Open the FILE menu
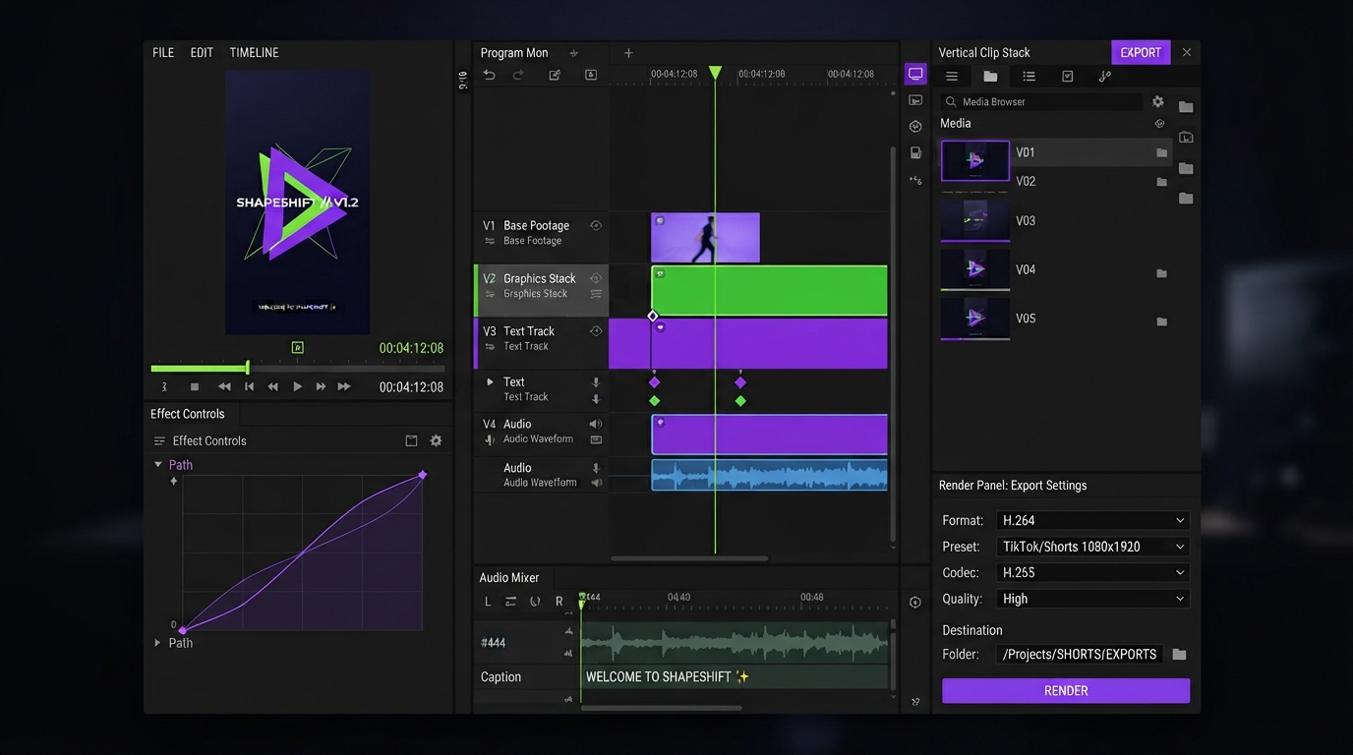Viewport: 1353px width, 755px height. [163, 53]
